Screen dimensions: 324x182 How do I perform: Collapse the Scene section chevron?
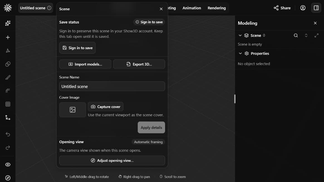(240, 36)
